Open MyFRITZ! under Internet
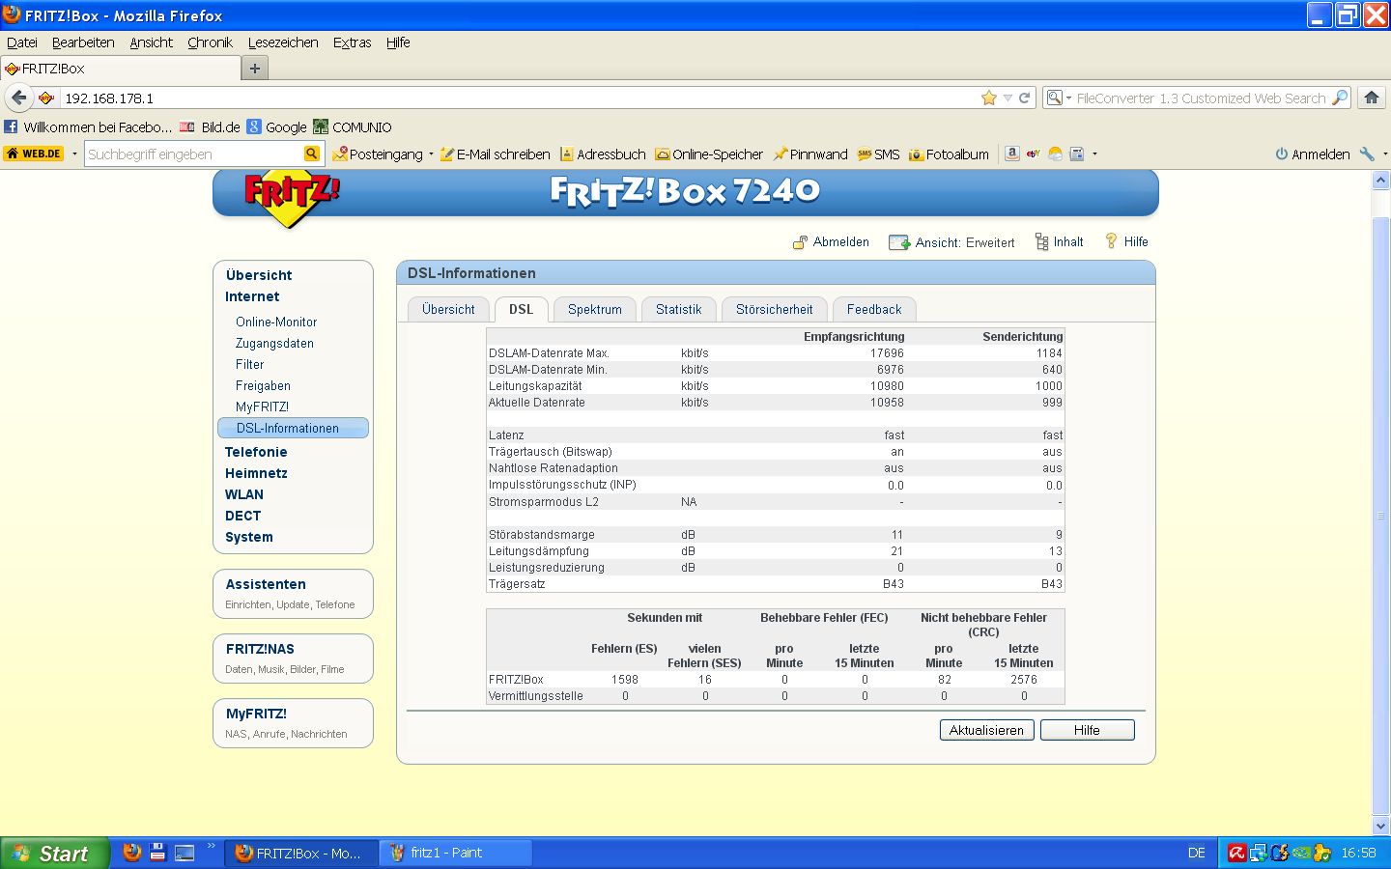The image size is (1391, 869). pyautogui.click(x=262, y=406)
